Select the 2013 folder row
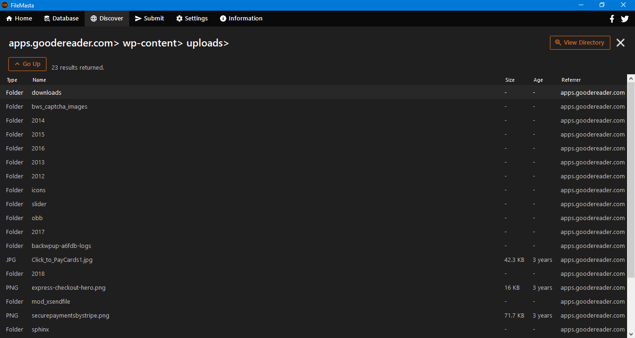Viewport: 635px width, 338px height. tap(314, 162)
